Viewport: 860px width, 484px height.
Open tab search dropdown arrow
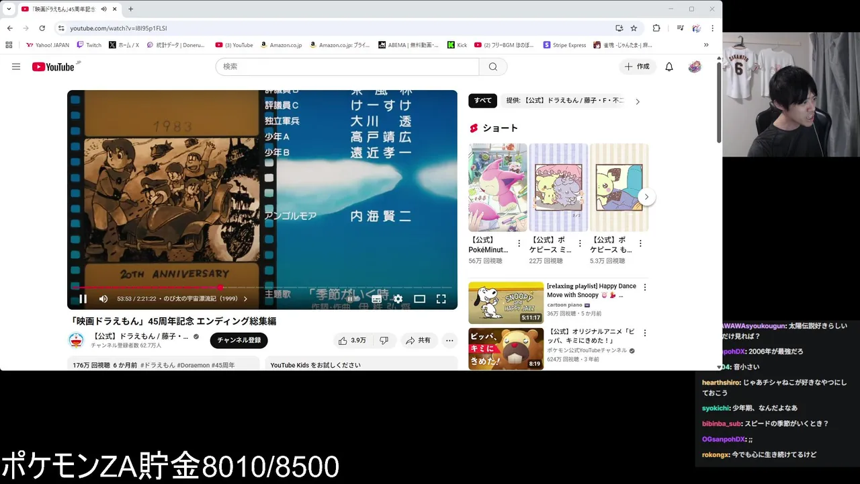click(x=9, y=9)
